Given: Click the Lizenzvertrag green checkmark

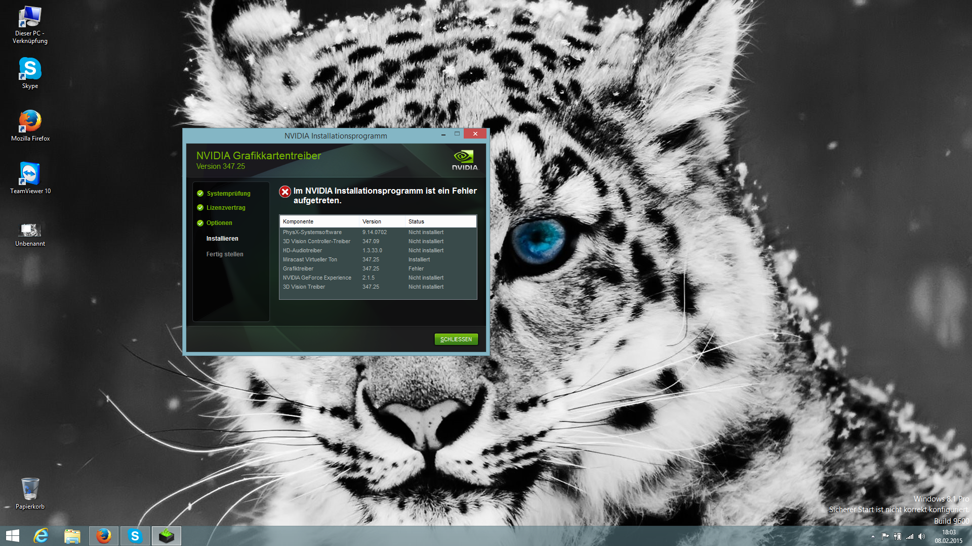Looking at the screenshot, I should point(200,207).
